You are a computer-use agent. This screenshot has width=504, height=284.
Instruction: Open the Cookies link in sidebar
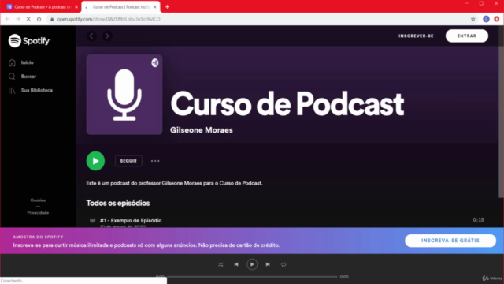(x=38, y=200)
